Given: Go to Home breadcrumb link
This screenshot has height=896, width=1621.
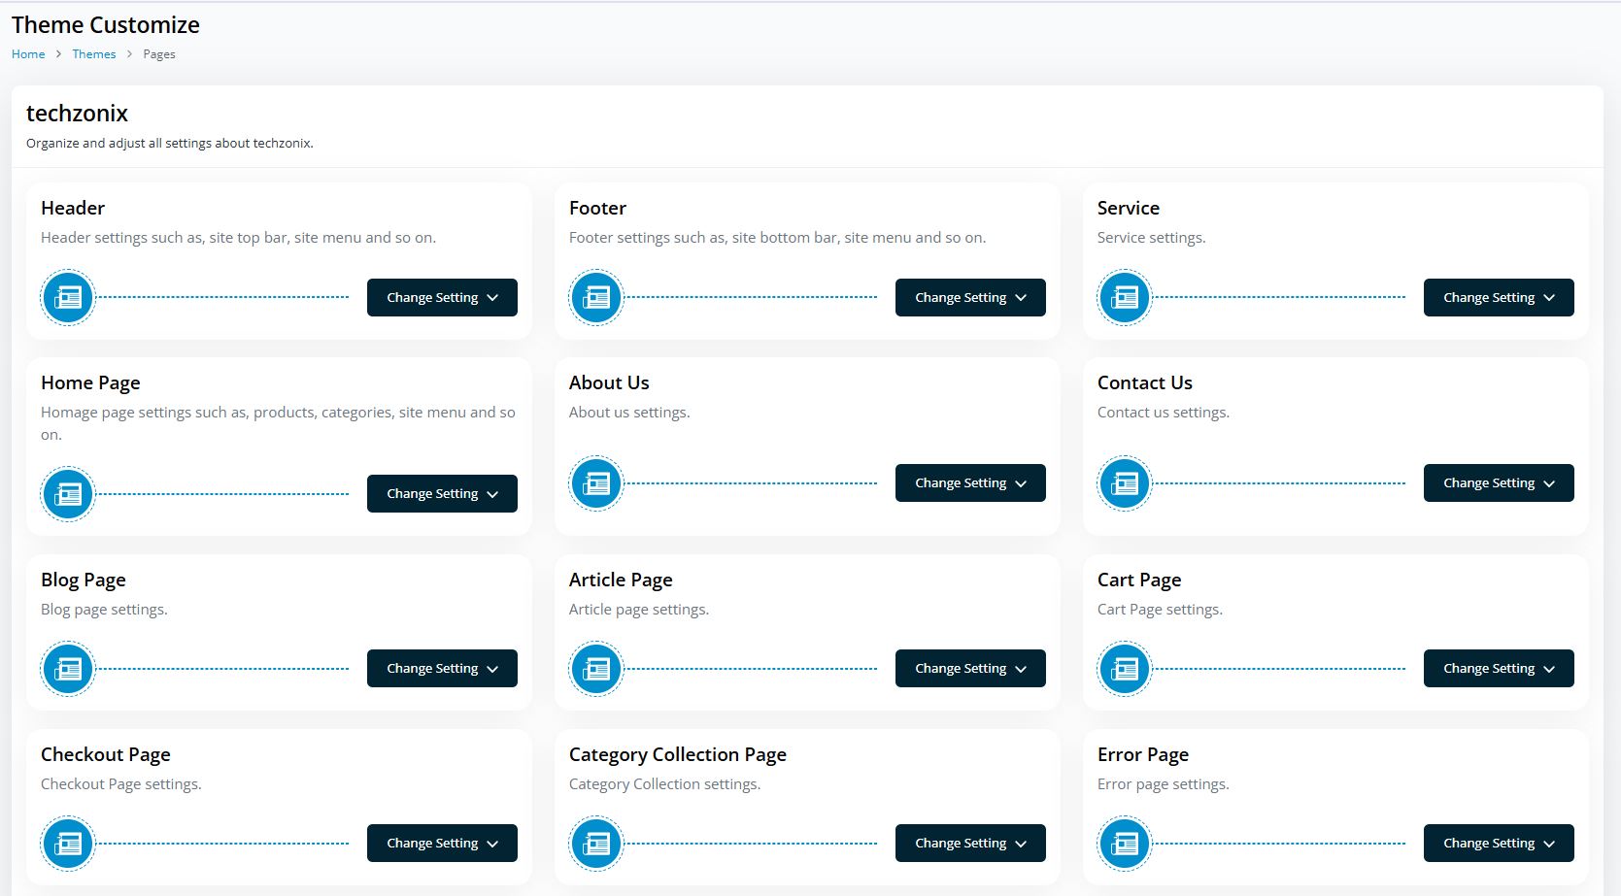Looking at the screenshot, I should 28,54.
